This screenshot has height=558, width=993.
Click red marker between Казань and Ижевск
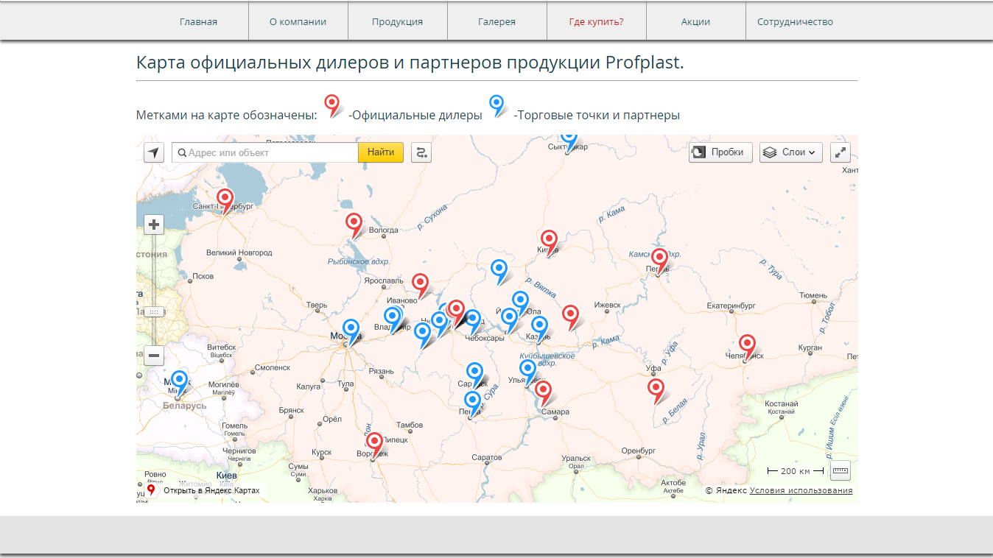click(x=571, y=316)
